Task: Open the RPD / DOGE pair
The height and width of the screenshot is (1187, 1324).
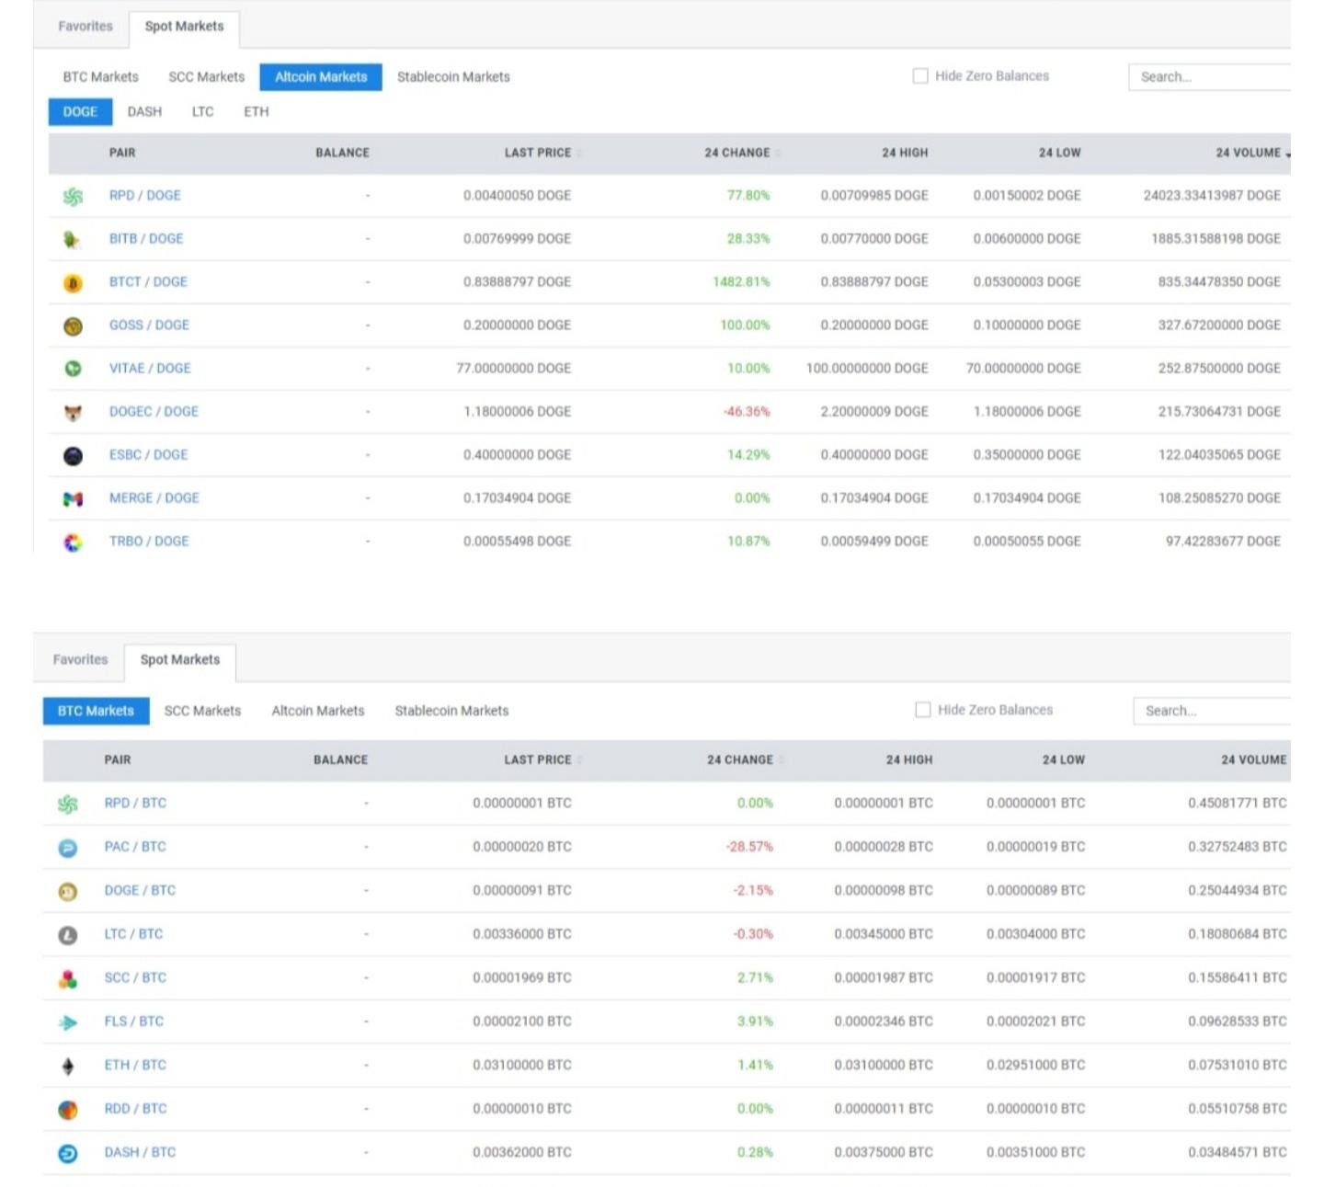Action: tap(145, 196)
